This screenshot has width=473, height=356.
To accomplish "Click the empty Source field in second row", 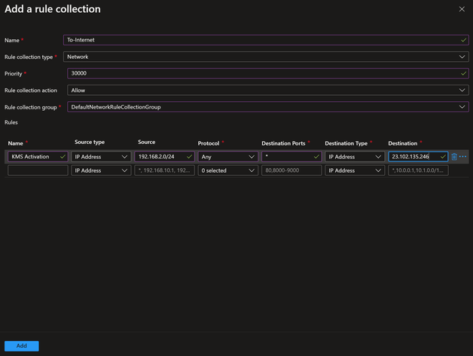I will coord(164,170).
